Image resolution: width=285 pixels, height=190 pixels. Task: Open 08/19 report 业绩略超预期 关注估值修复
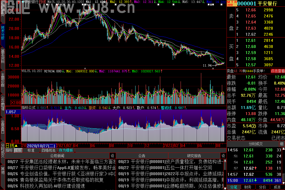point(171,186)
